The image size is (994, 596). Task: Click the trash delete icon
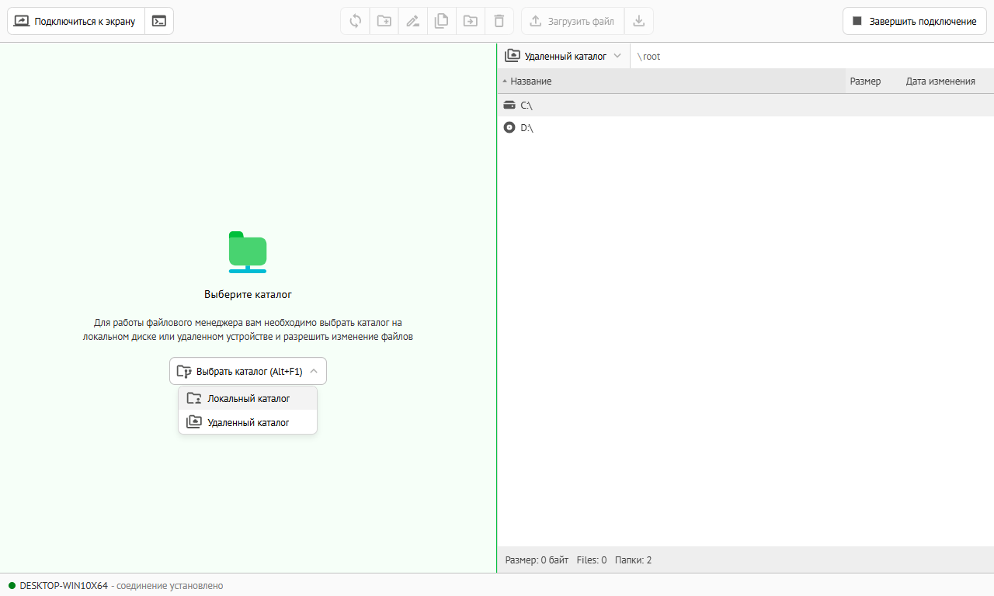pyautogui.click(x=499, y=21)
